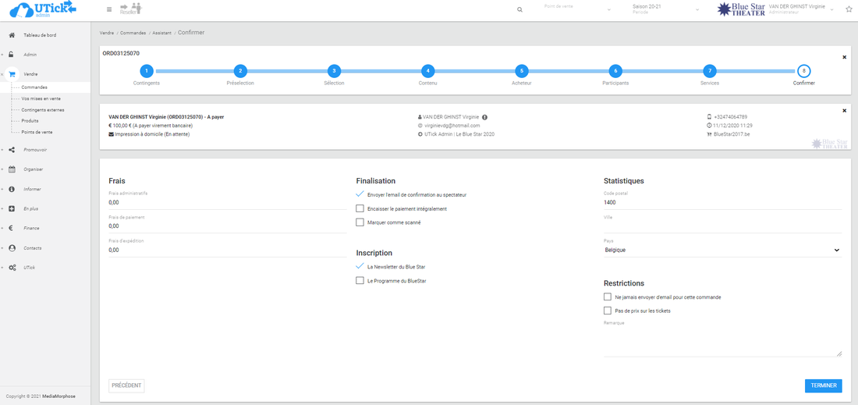Tick Le Programme du BlueStar checkbox

tap(360, 280)
